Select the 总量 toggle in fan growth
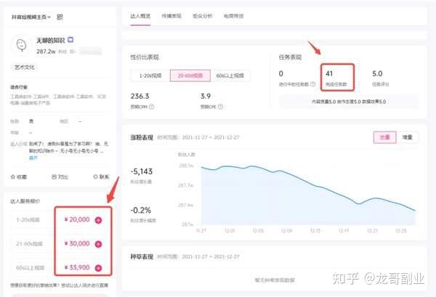The height and width of the screenshot is (297, 436). point(385,137)
